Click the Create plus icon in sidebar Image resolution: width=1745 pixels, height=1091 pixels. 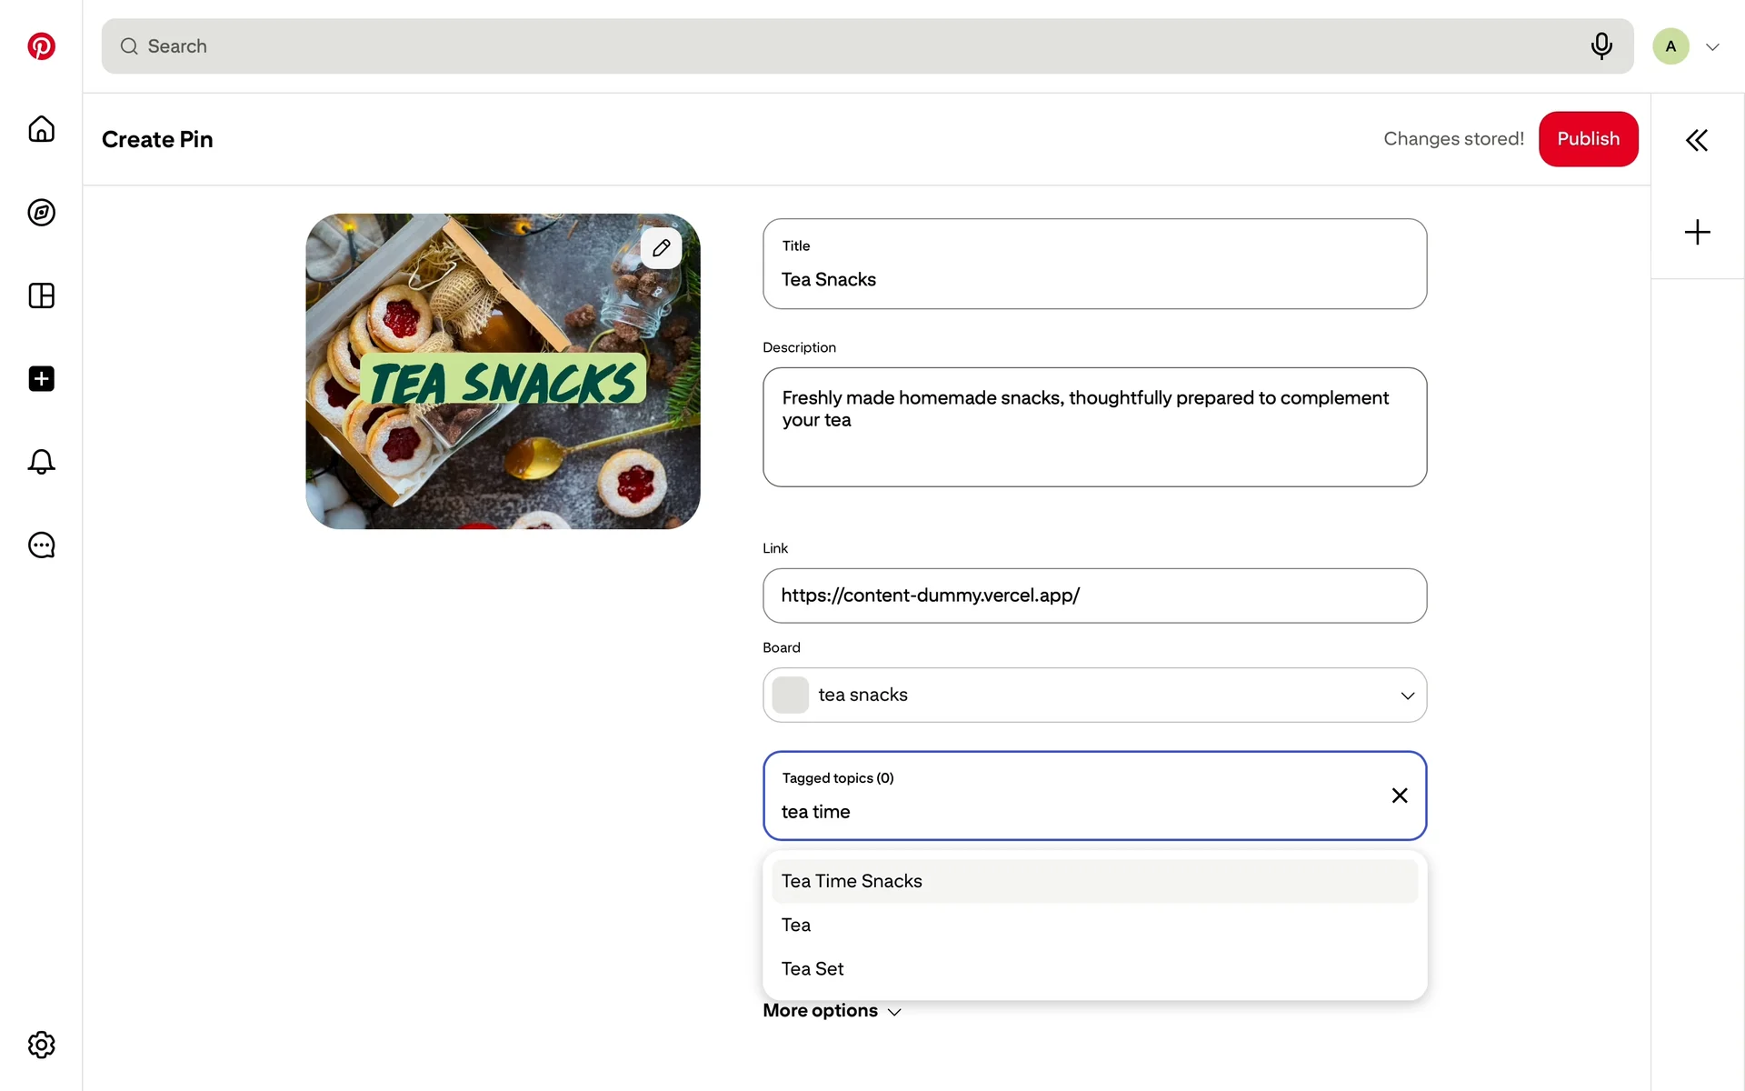(x=41, y=379)
